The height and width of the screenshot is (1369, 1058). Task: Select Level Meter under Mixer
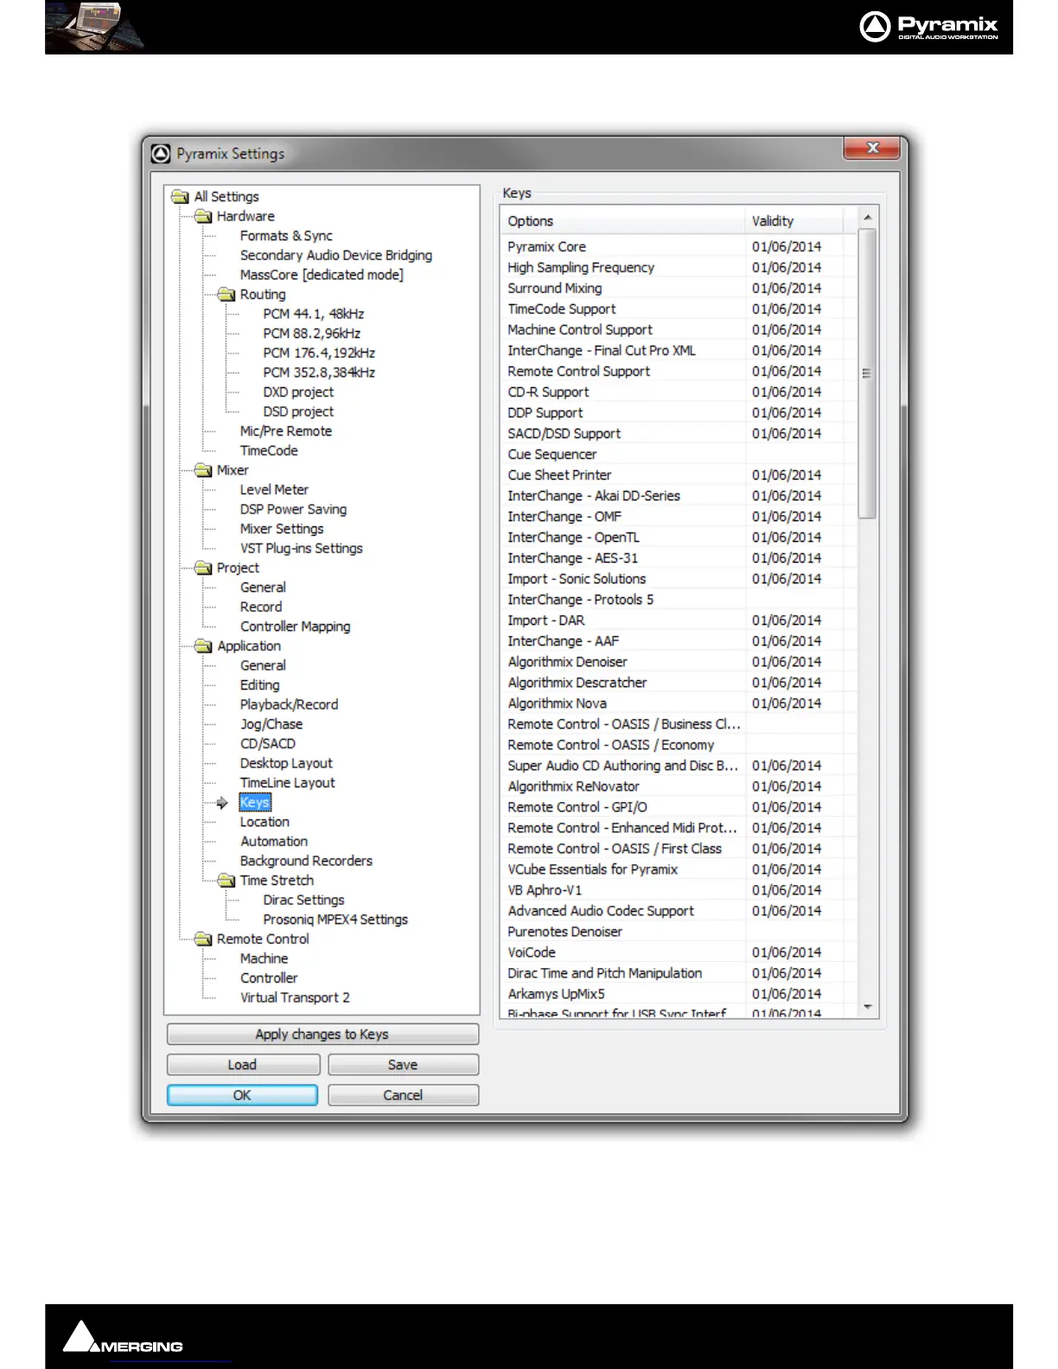274,490
